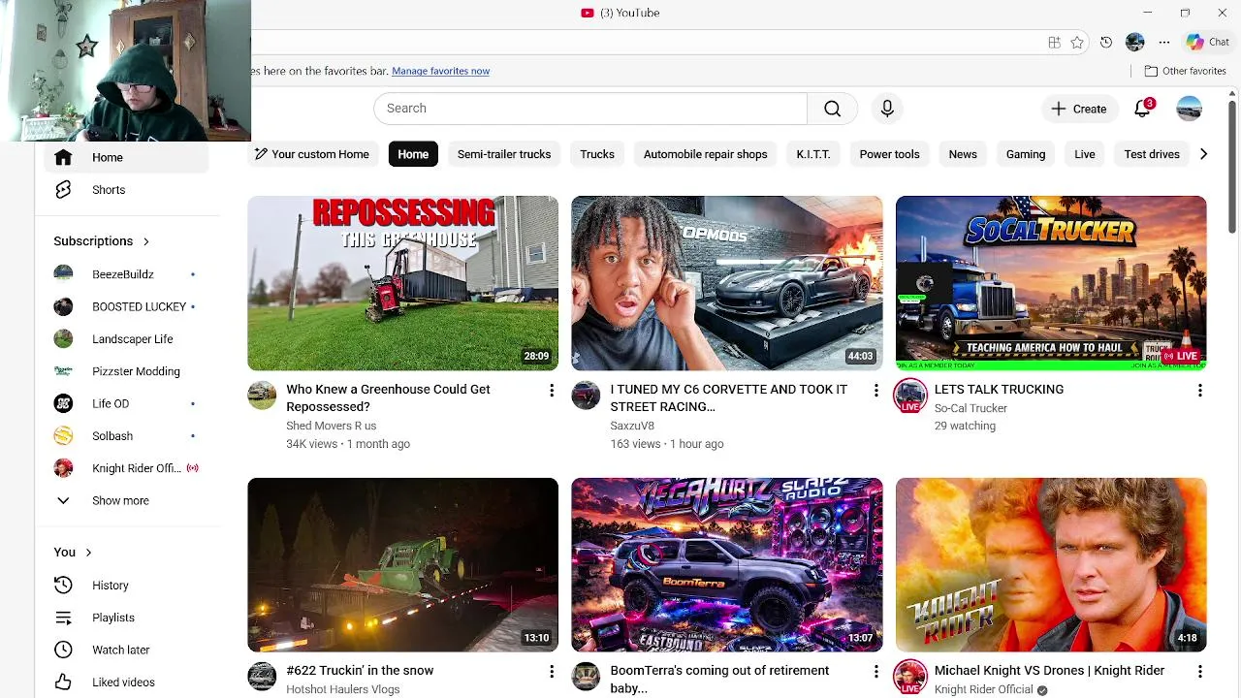Open Shed Movers R us channel link

tap(331, 426)
